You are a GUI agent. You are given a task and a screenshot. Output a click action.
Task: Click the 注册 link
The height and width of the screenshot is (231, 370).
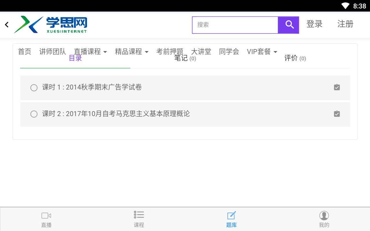pyautogui.click(x=345, y=24)
